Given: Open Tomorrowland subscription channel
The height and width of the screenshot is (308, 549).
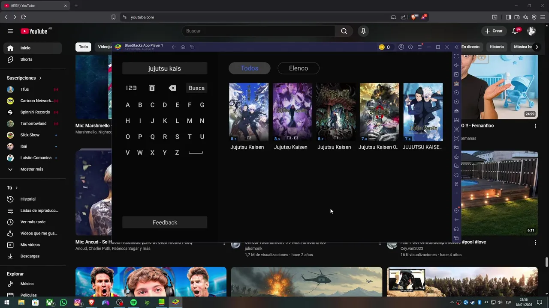Looking at the screenshot, I should click(33, 124).
